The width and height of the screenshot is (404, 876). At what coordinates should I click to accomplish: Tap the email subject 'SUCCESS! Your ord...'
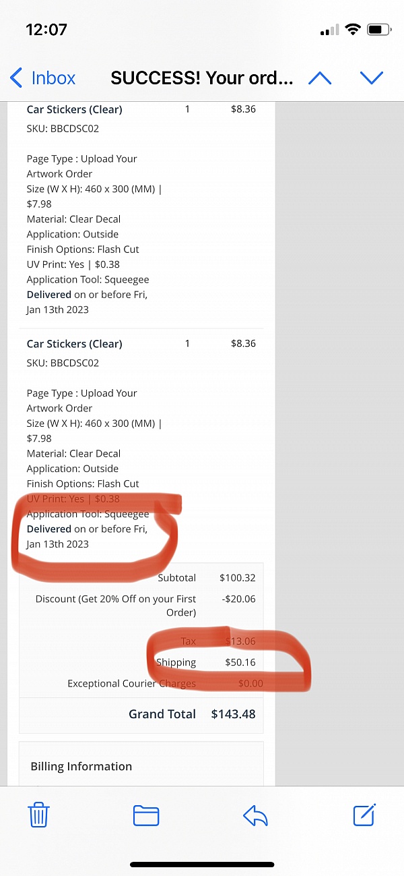tap(202, 78)
